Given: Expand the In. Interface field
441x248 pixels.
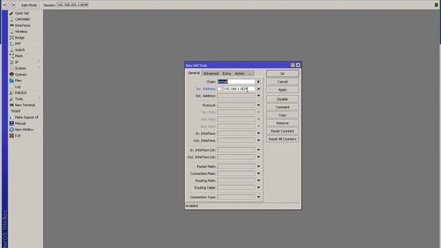Looking at the screenshot, I should [258, 133].
